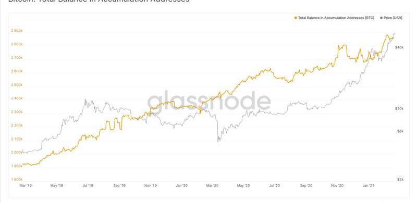Select the 1 800k balance axis label
The width and height of the screenshot is (417, 203).
pos(17,180)
